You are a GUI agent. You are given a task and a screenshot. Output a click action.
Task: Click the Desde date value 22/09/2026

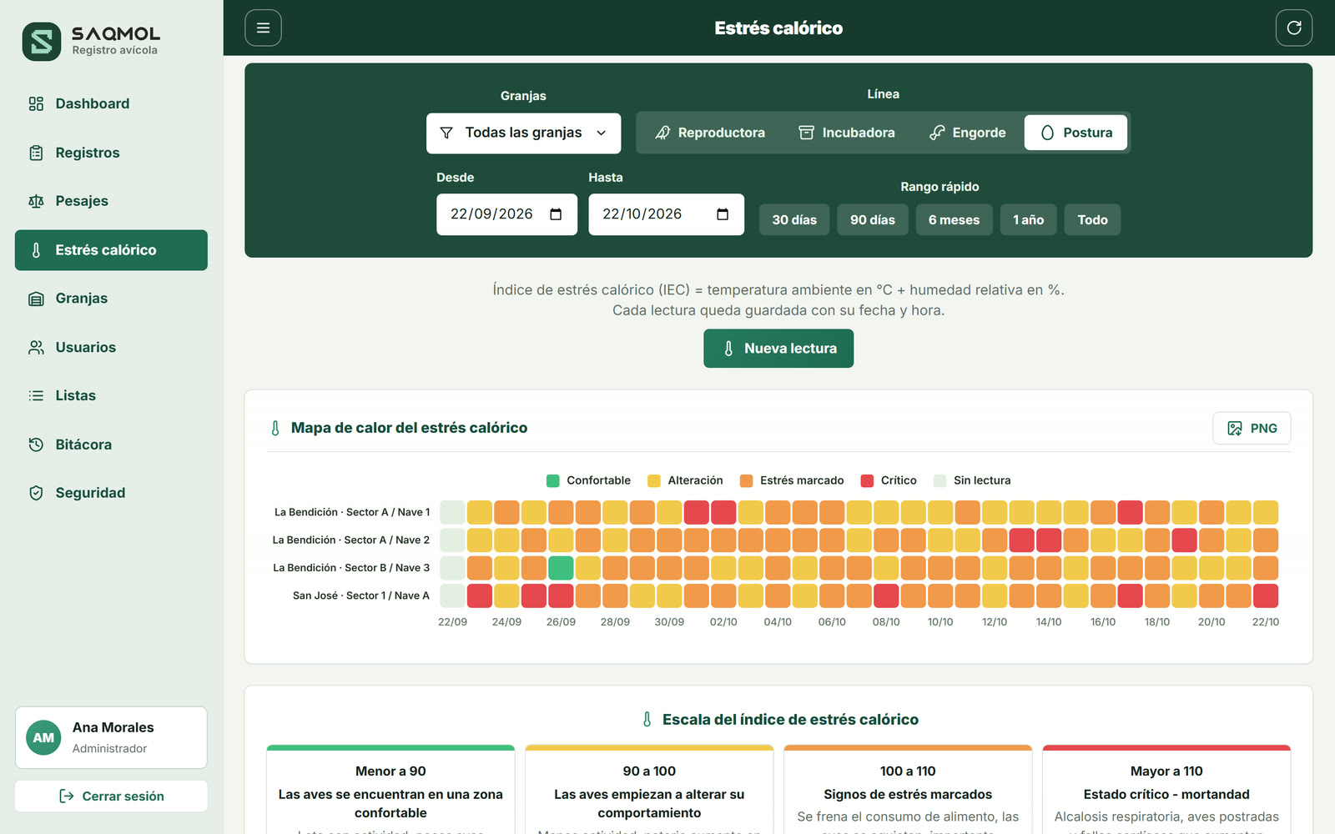[491, 214]
